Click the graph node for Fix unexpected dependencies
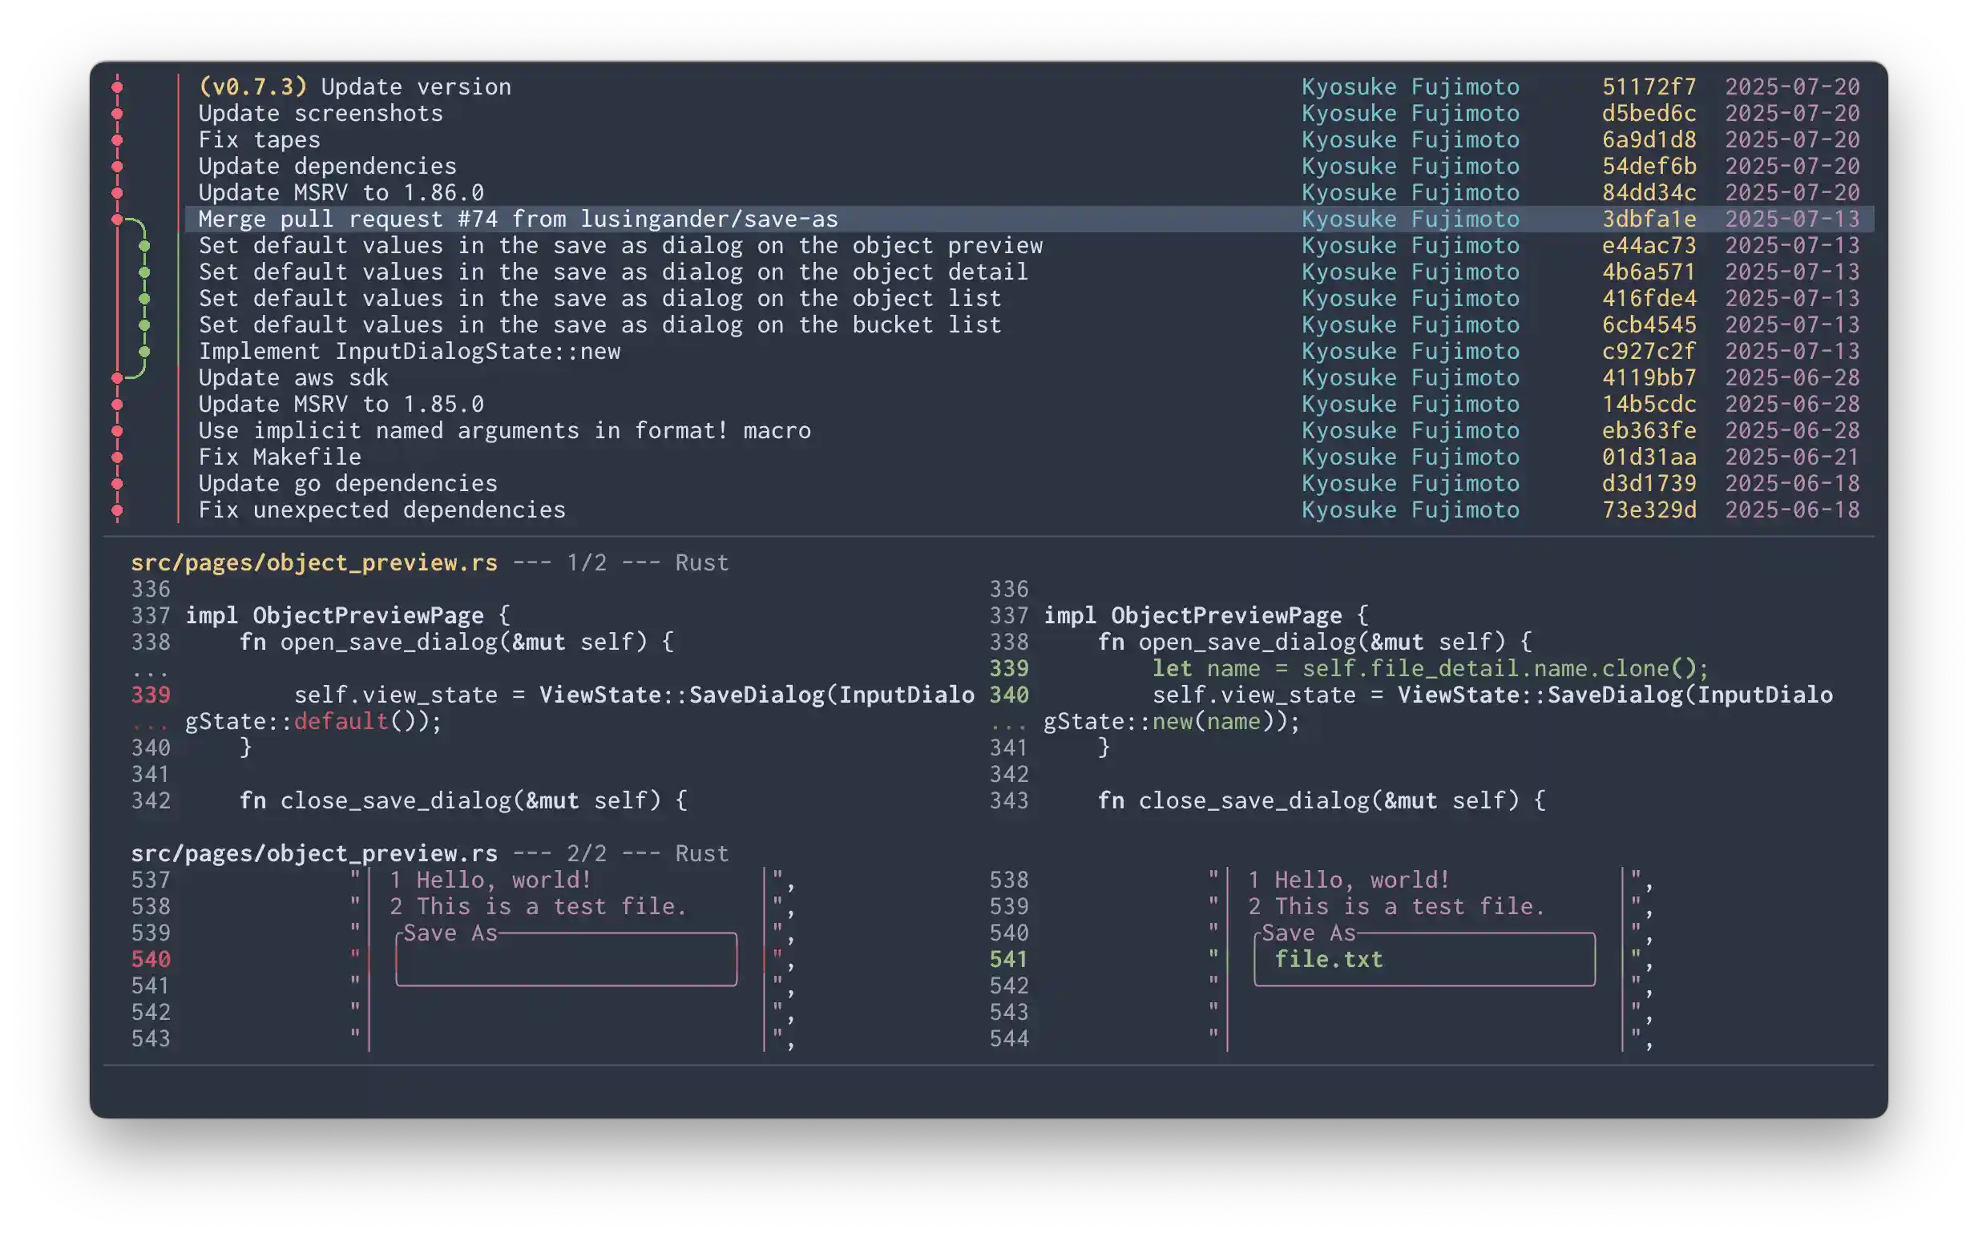1978x1237 pixels. coord(117,510)
